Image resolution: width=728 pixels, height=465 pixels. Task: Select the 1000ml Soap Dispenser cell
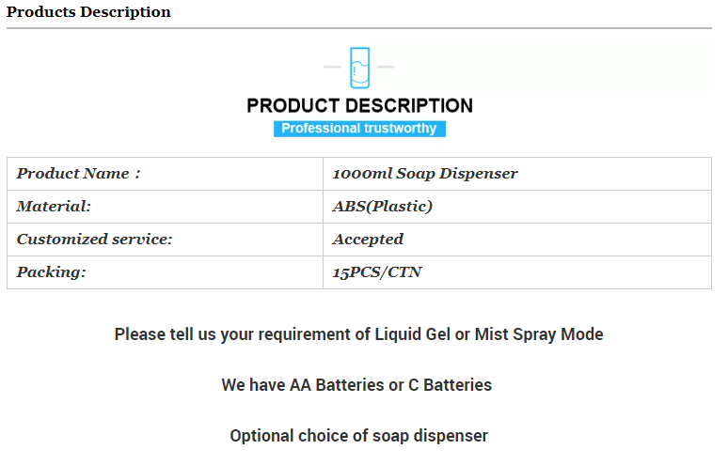click(x=517, y=174)
